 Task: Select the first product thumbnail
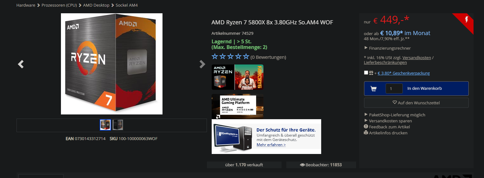click(x=105, y=125)
